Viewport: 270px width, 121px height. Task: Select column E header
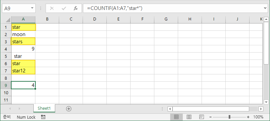click(118, 19)
